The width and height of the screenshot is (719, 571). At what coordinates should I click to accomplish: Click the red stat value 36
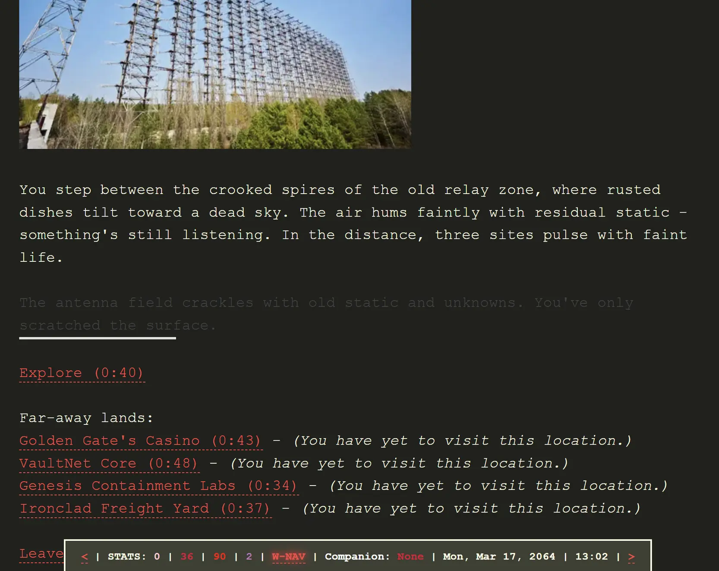pyautogui.click(x=187, y=557)
